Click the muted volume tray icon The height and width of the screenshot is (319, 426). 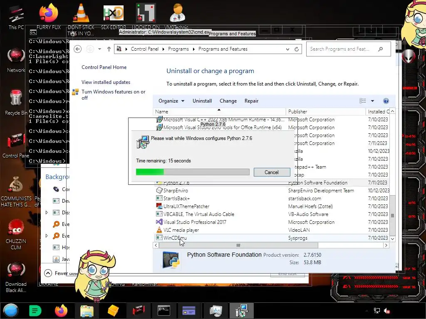[387, 311]
